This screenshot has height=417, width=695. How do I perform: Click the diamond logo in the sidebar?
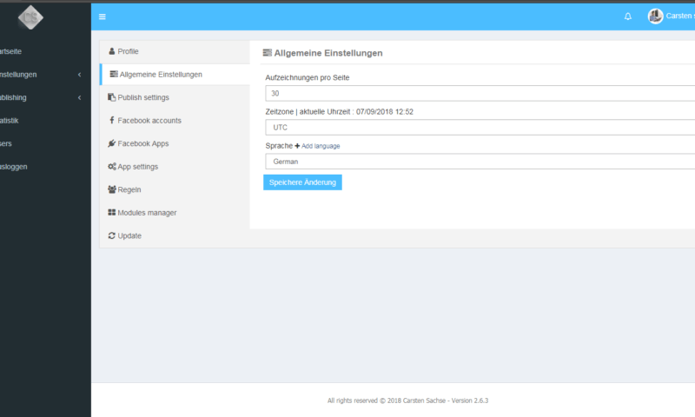click(30, 17)
